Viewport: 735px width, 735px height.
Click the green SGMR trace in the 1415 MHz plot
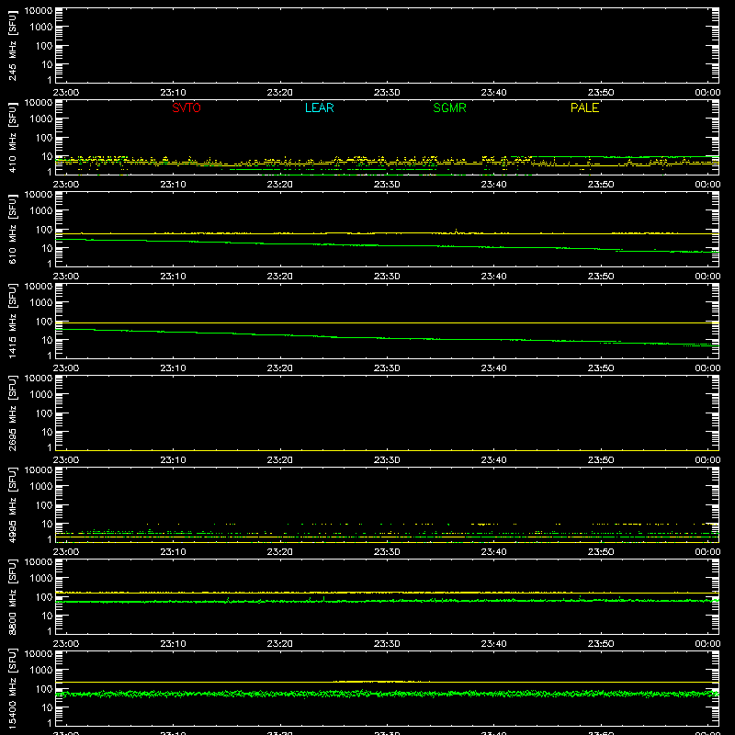tap(387, 338)
